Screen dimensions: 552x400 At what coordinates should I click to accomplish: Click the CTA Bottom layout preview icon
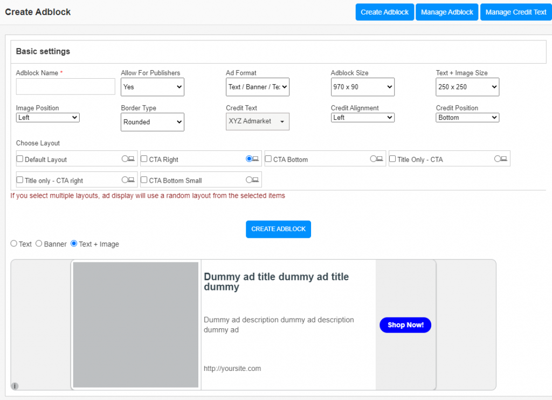(x=377, y=158)
